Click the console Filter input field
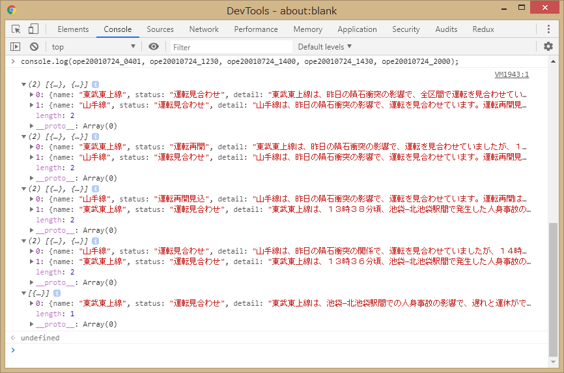 [x=231, y=47]
